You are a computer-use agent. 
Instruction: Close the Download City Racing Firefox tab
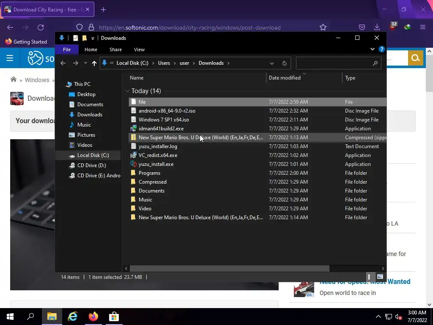click(x=88, y=9)
